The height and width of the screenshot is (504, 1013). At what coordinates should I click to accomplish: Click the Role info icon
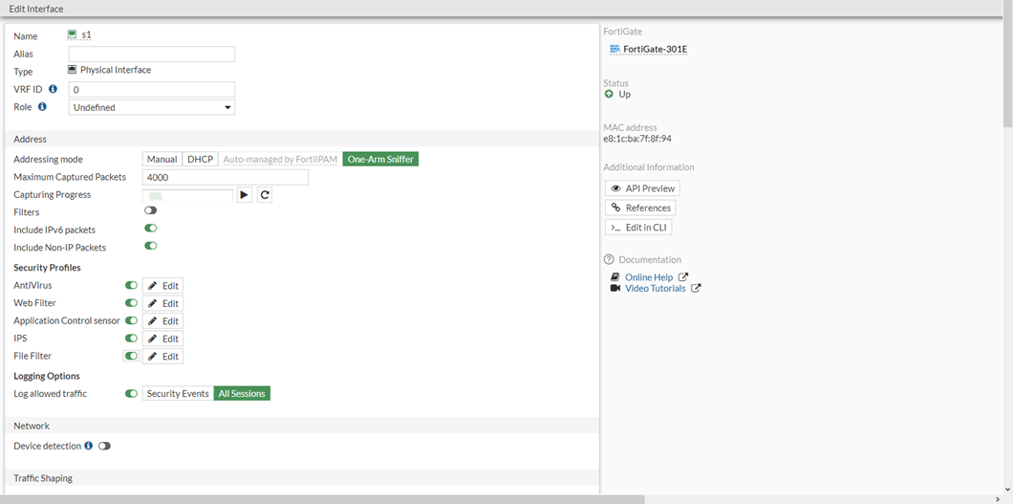coord(42,107)
